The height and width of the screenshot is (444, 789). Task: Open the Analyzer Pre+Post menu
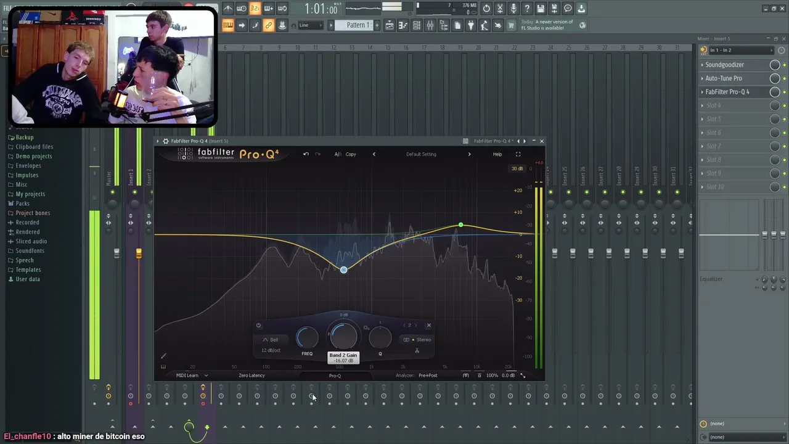coord(427,376)
